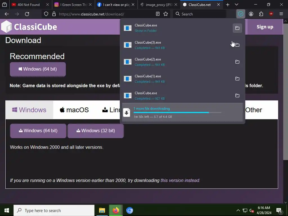288x216 pixels.
Task: Open Windows Start menu
Action: pos(7,210)
